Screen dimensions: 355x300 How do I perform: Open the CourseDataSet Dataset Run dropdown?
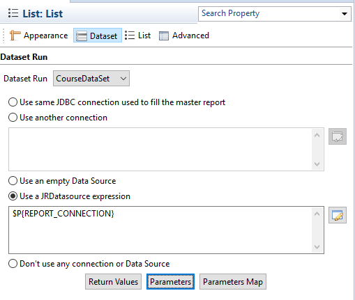(91, 79)
